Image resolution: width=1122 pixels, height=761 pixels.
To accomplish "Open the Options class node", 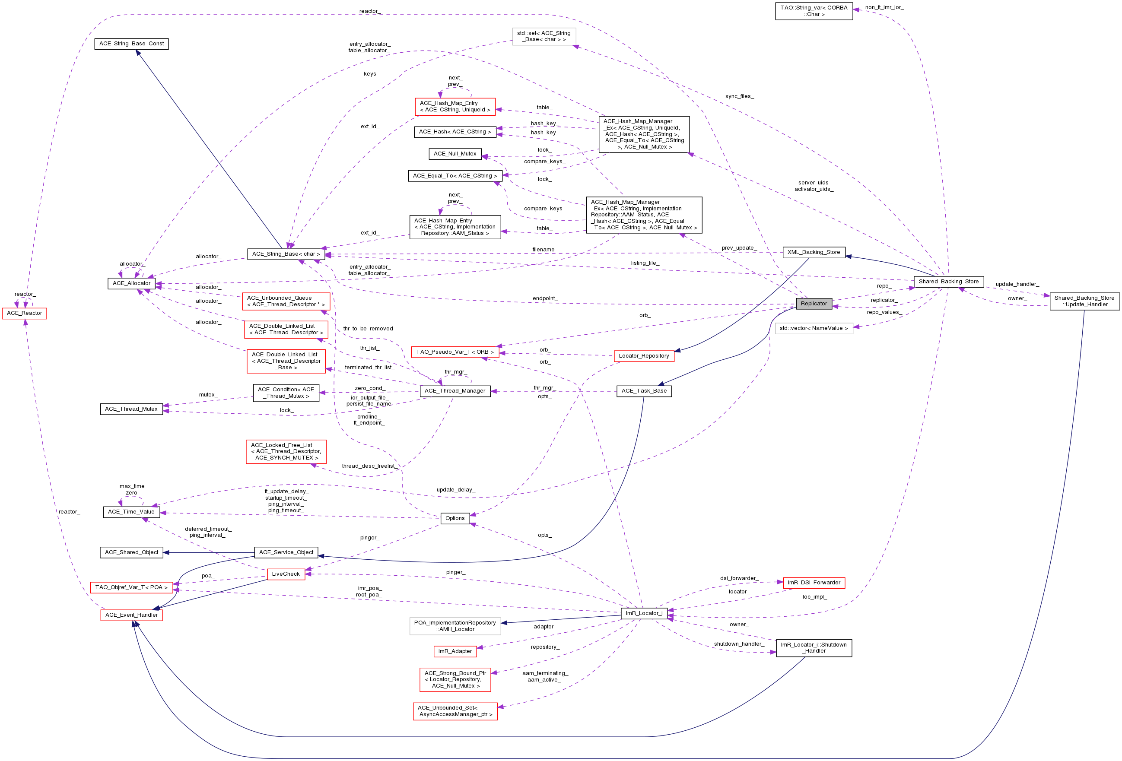I will (455, 518).
